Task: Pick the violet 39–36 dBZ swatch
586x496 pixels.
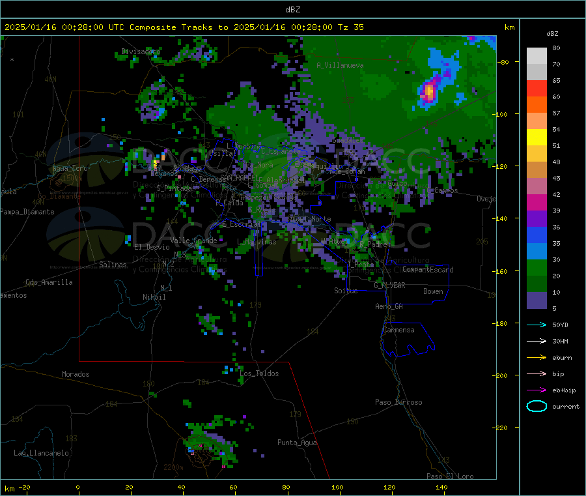Action: (537, 219)
